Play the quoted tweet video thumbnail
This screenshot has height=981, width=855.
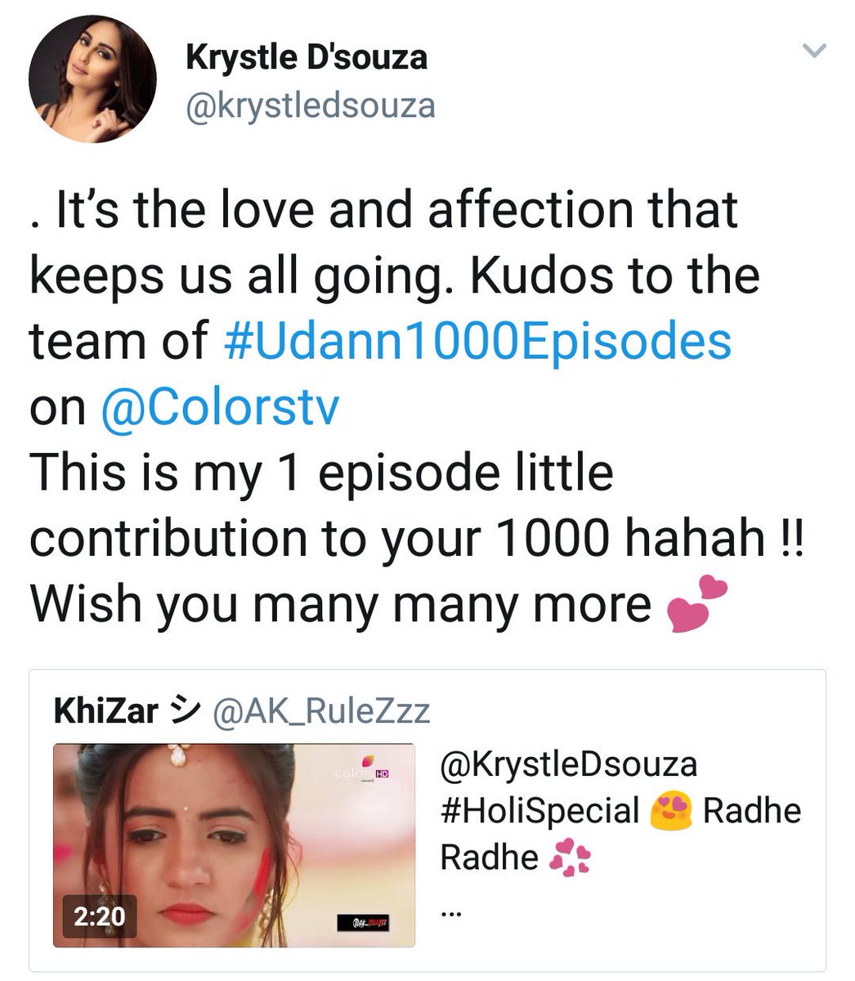click(x=234, y=845)
